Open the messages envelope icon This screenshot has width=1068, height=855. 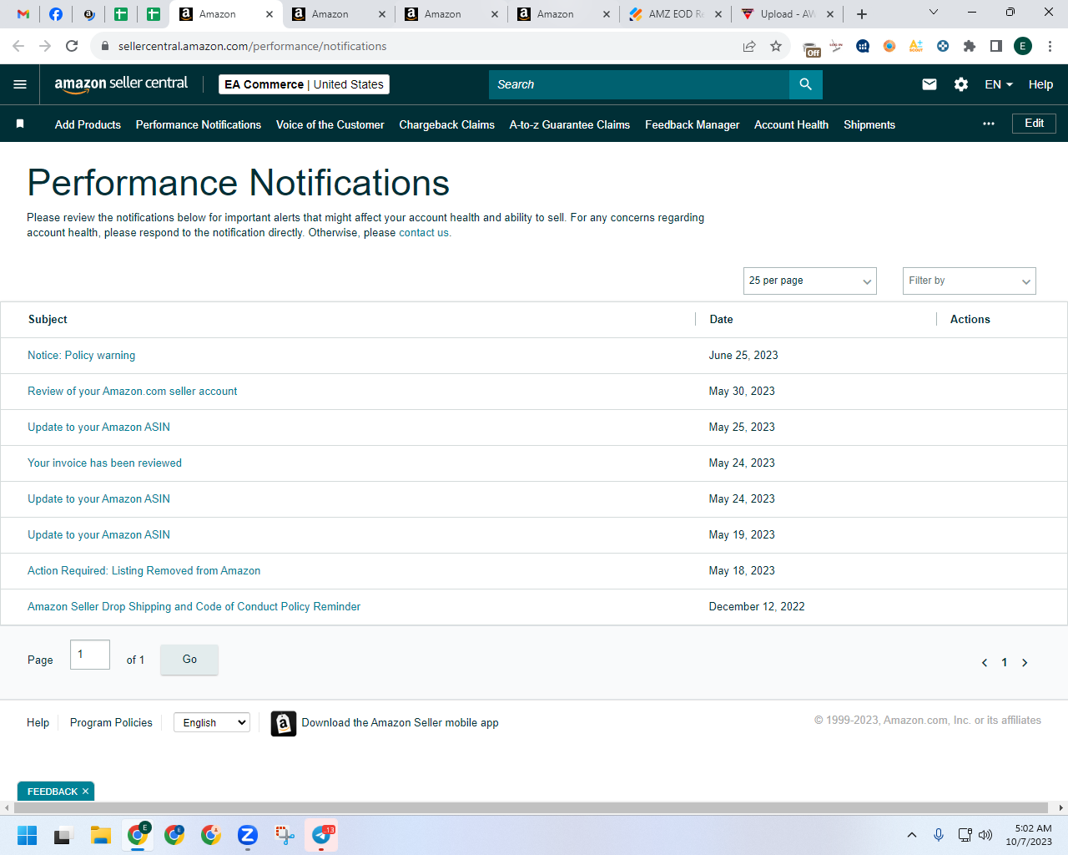(x=929, y=84)
